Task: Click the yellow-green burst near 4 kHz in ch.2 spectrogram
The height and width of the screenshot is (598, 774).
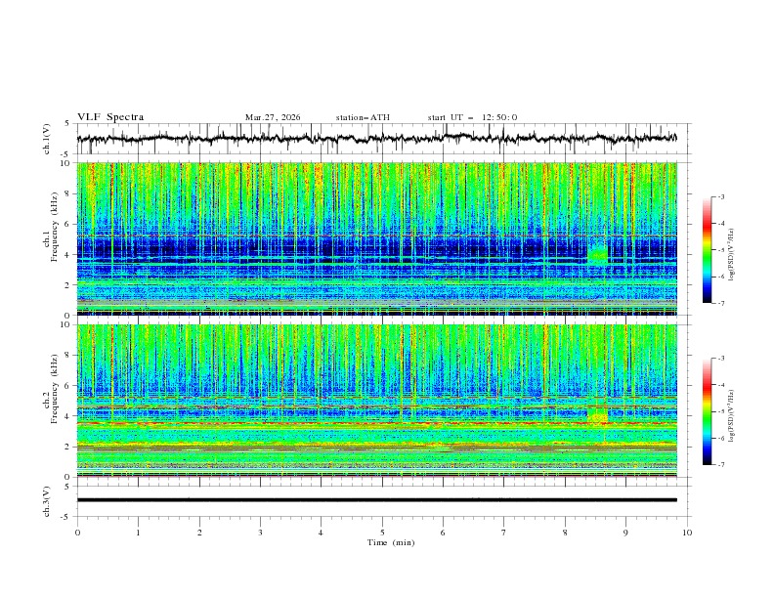Action: [x=598, y=415]
